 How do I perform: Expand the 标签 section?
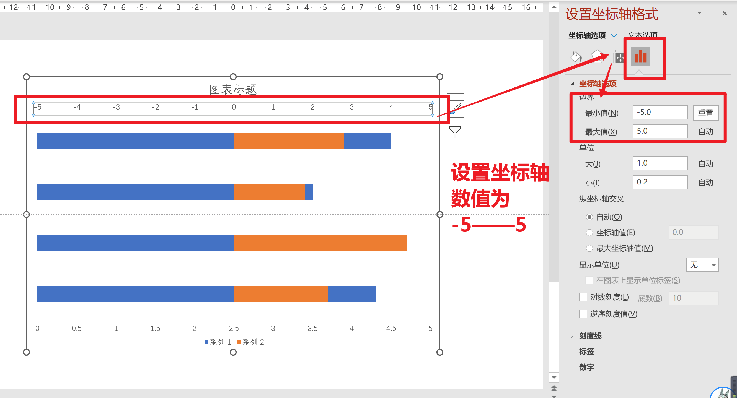[x=586, y=351]
